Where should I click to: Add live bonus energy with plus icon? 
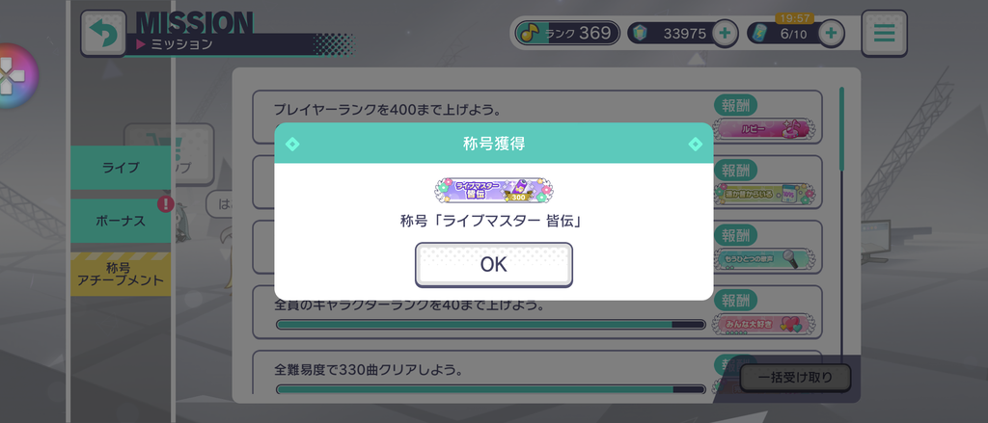point(831,34)
